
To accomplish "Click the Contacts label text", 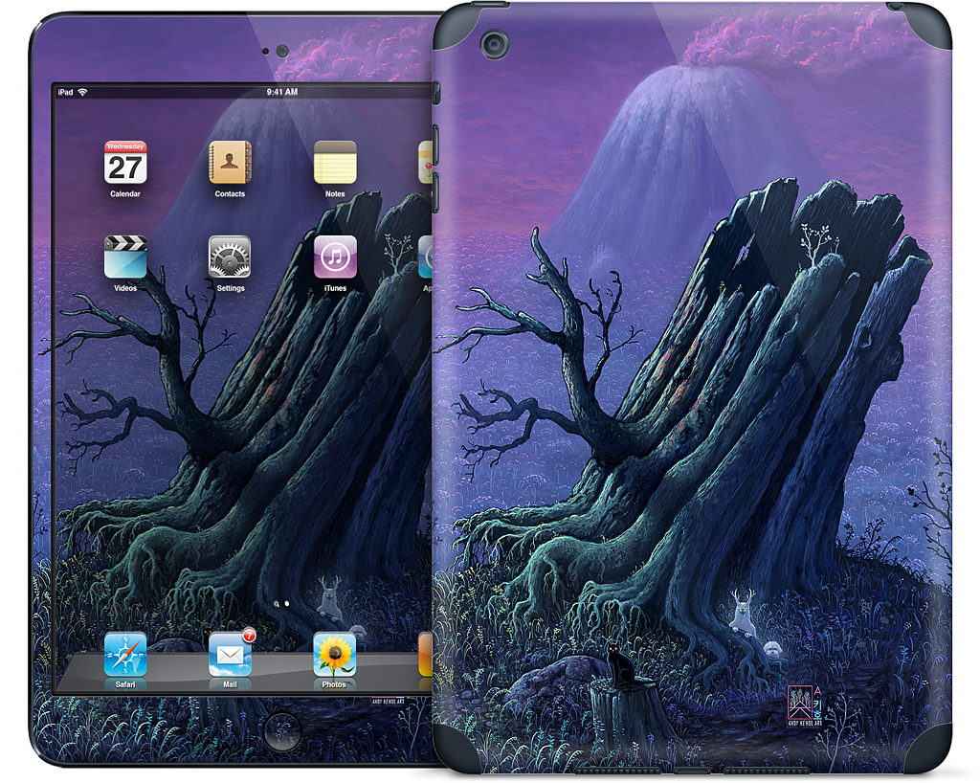I will click(x=230, y=194).
